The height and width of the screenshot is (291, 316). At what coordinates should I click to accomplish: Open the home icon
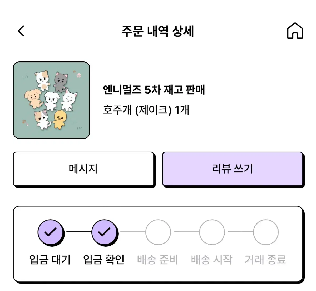click(x=295, y=31)
